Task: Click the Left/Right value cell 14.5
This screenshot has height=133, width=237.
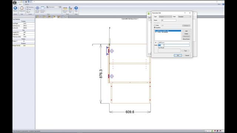Action: point(29,24)
